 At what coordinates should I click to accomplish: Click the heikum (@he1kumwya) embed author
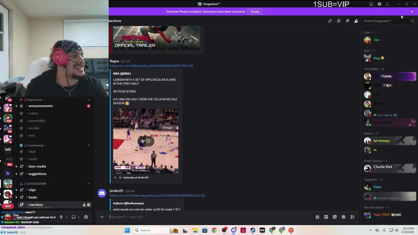[x=128, y=203]
